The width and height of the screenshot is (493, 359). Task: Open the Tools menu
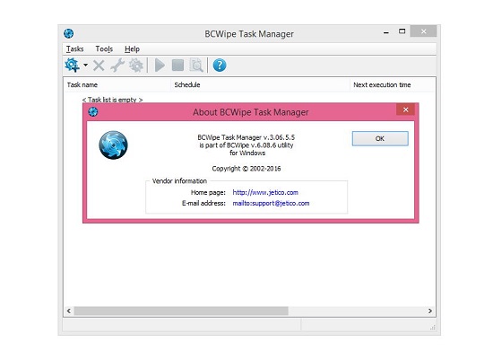[104, 49]
